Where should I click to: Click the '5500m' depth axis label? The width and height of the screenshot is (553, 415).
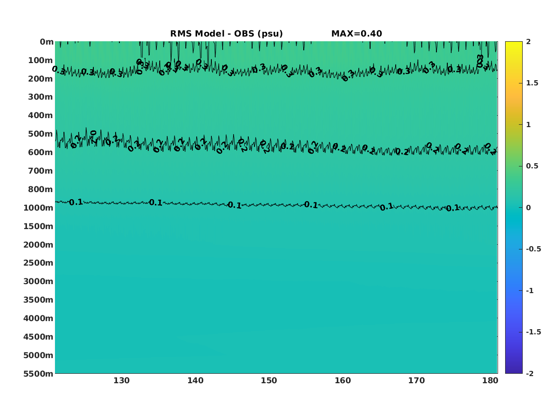(x=38, y=374)
